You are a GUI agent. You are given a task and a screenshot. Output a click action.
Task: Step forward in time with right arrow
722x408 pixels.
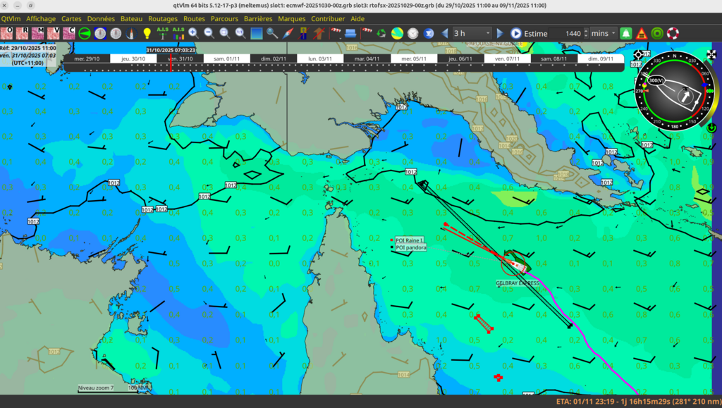tap(500, 33)
